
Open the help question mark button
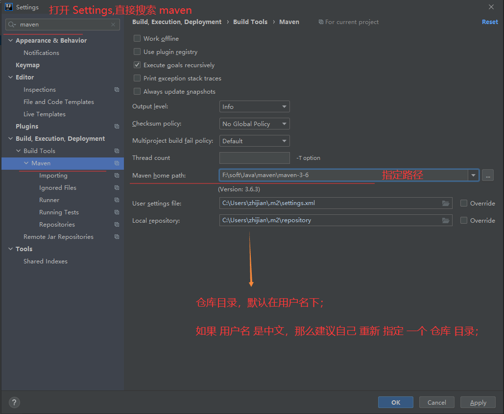click(x=14, y=402)
